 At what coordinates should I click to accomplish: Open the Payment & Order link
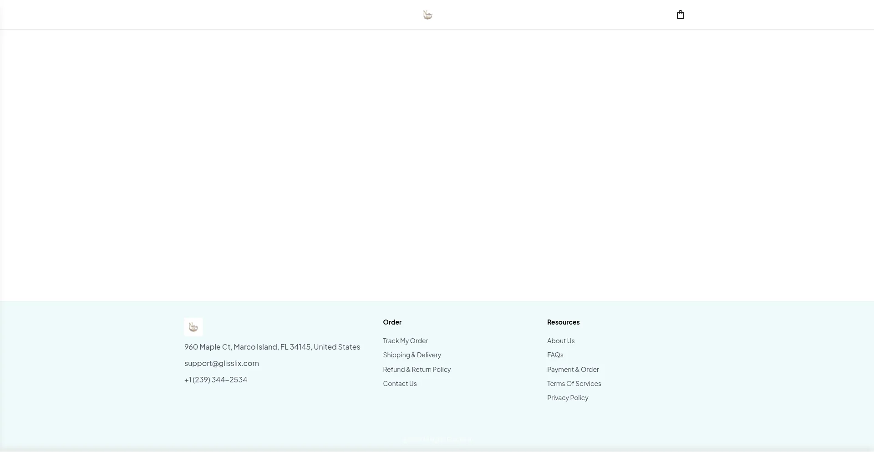pyautogui.click(x=573, y=369)
